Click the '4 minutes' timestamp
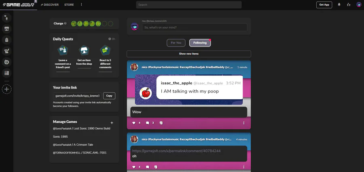The height and width of the screenshot is (172, 364). tap(241, 140)
